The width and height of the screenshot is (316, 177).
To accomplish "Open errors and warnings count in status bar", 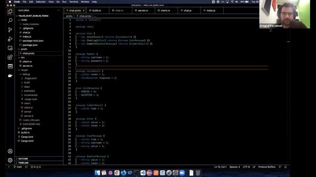I will [36, 167].
